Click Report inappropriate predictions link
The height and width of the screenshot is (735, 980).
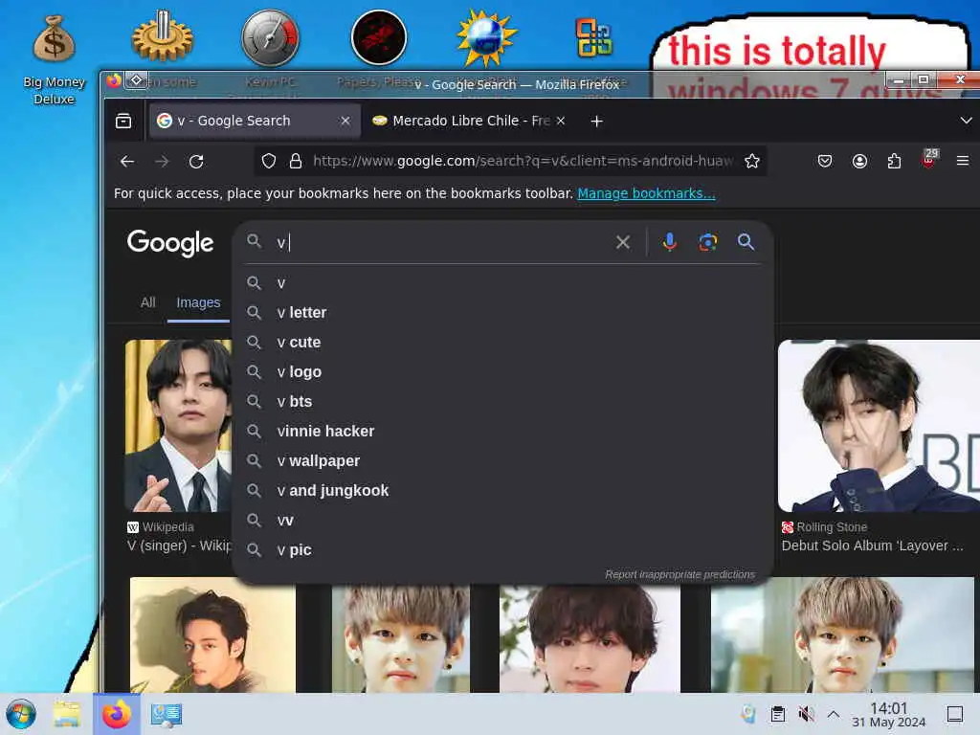coord(680,574)
